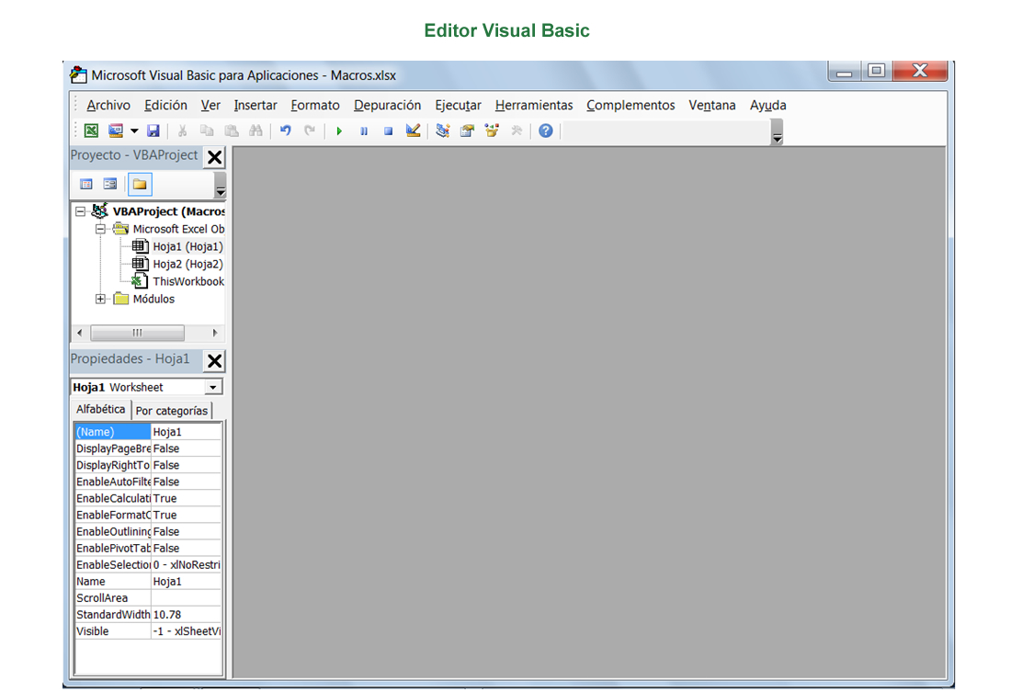1011x692 pixels.
Task: Open the dropdown arrow beside Insert UserForm
Action: pos(134,130)
